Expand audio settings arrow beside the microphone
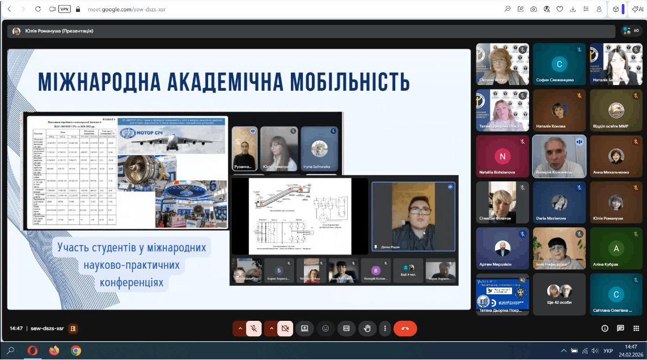Screen dimensions: 647x360 pos(240,328)
